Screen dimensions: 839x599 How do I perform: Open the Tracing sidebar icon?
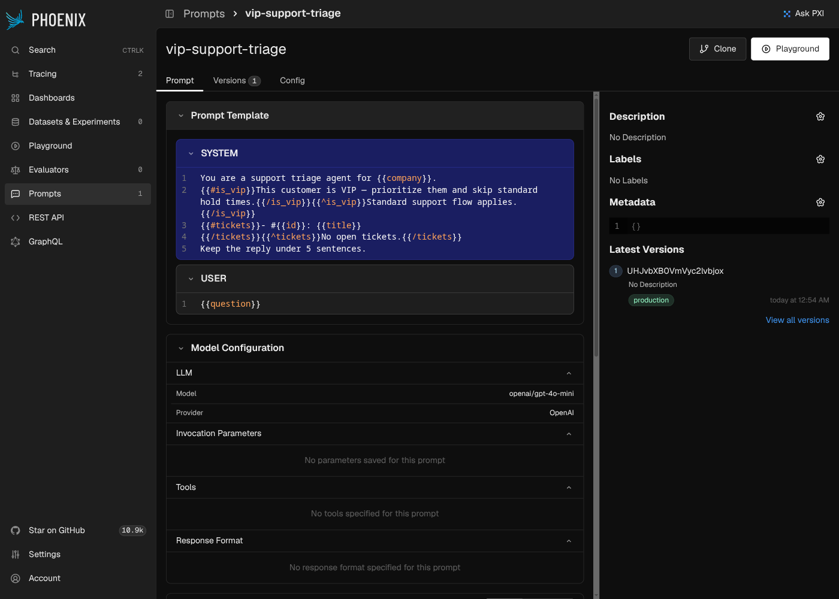click(x=16, y=74)
